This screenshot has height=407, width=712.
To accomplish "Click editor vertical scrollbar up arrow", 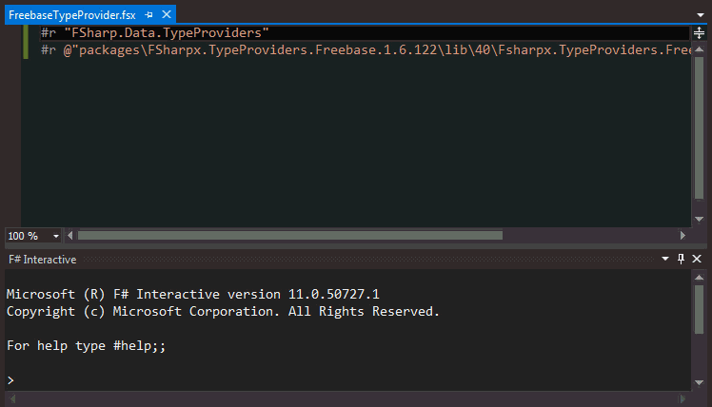I will point(700,49).
